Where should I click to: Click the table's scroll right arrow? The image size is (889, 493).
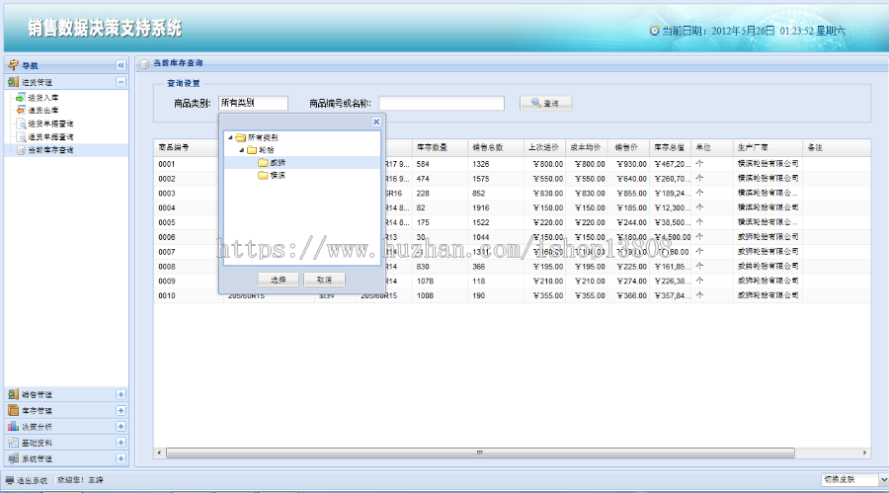click(x=865, y=452)
